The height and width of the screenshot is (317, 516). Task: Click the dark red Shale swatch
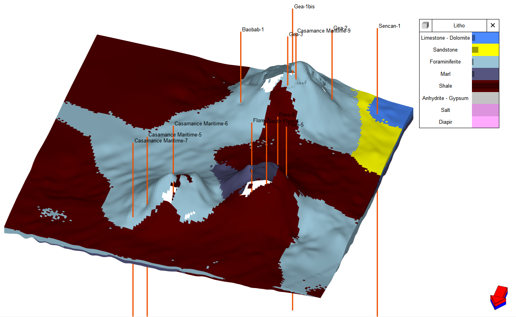485,86
